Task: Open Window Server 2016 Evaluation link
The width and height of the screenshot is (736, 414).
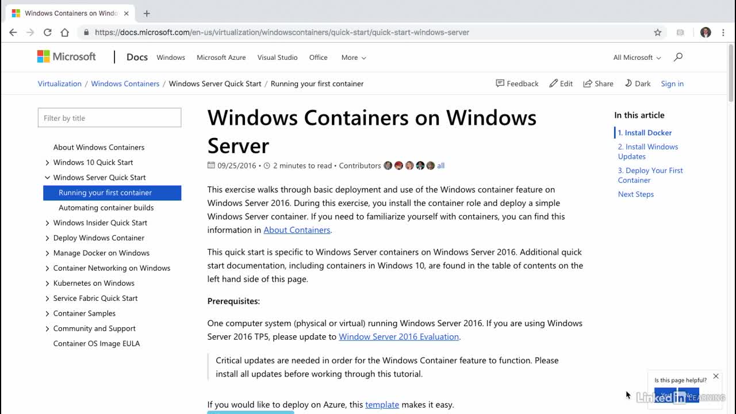Action: (398, 337)
